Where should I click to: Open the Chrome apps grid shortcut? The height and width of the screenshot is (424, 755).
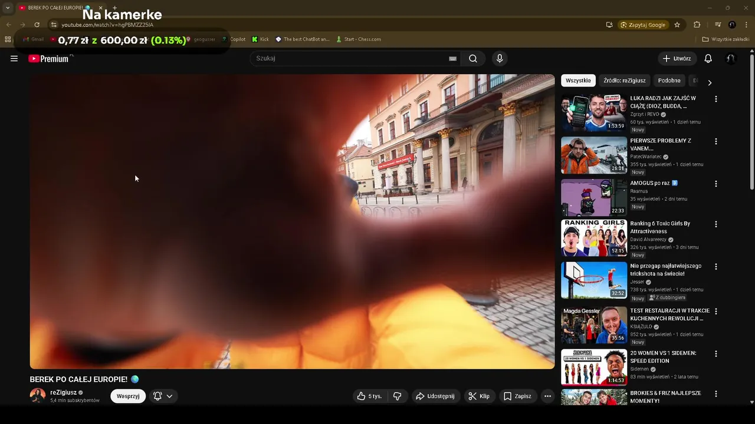pyautogui.click(x=8, y=39)
